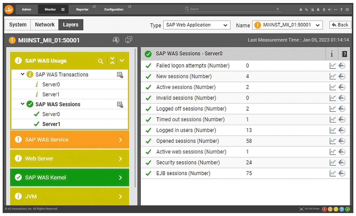Open graph for Timed out sessions

tap(333, 119)
